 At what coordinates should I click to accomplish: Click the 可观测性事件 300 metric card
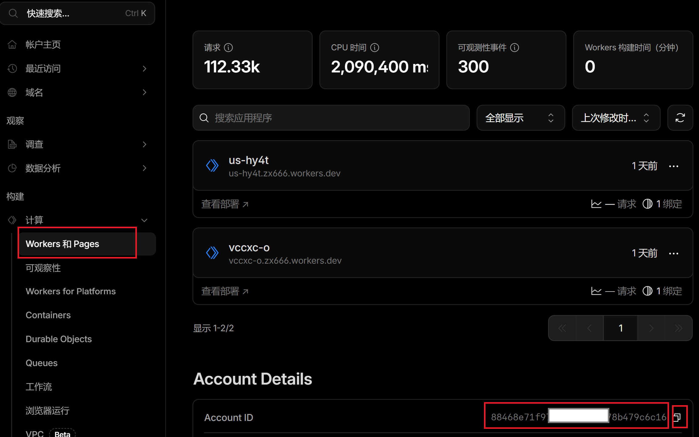tap(506, 60)
